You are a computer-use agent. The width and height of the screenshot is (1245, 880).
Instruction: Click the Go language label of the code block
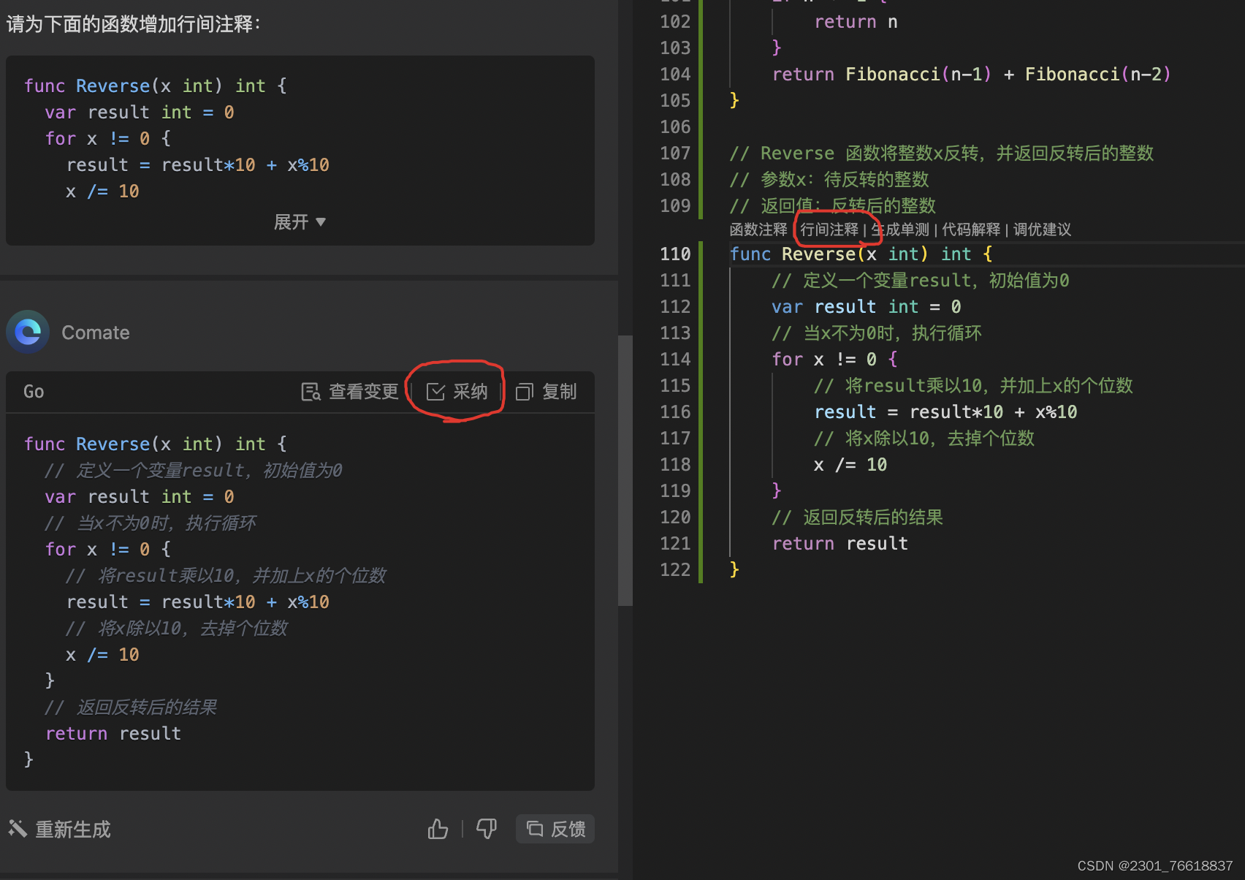click(x=34, y=392)
